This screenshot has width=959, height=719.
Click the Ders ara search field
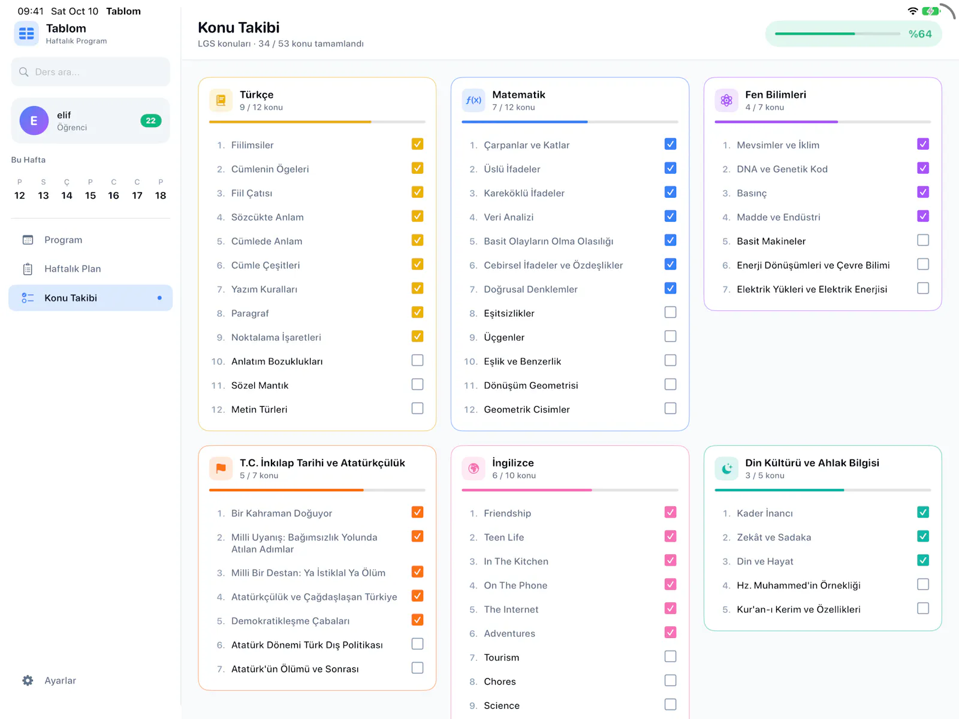pyautogui.click(x=91, y=72)
